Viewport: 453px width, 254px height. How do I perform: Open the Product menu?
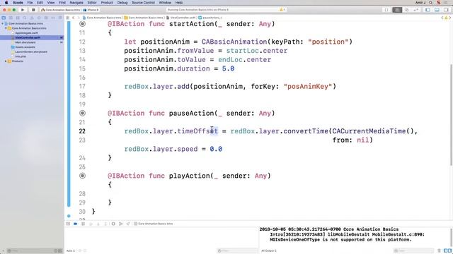(107, 3)
